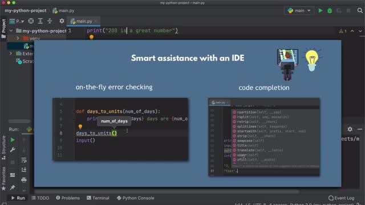
Task: Click line 1 print statement in editor
Action: click(x=132, y=31)
